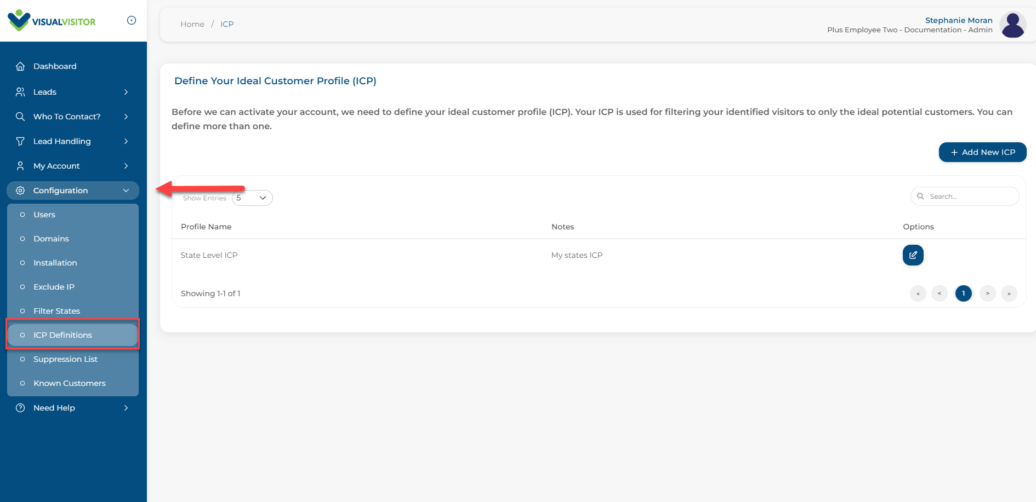Viewport: 1036px width, 502px height.
Task: Click the Configuration gear icon
Action: pos(20,191)
